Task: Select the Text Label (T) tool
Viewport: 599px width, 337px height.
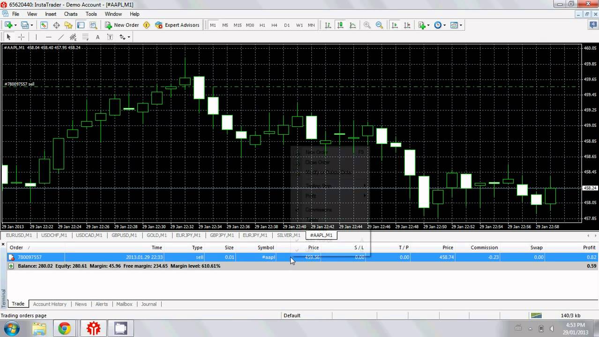Action: point(110,37)
